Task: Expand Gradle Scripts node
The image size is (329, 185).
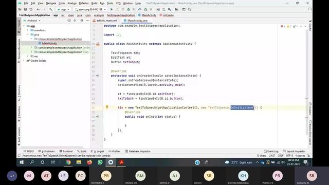Action: click(x=24, y=61)
